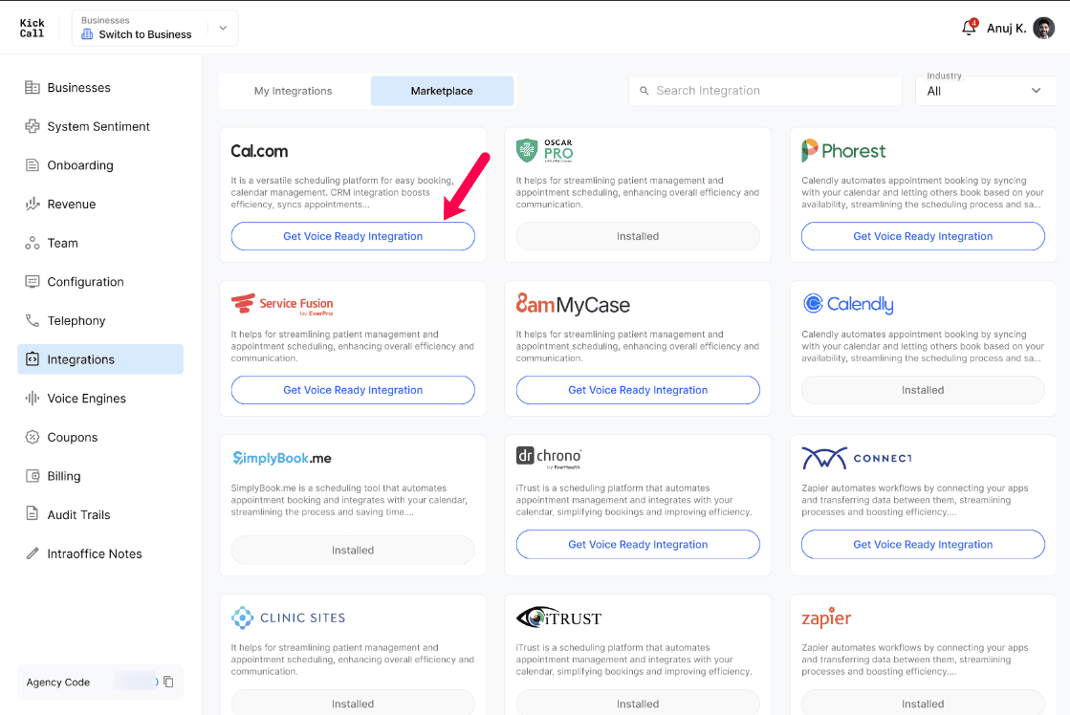
Task: Click the 8am MyCase logo
Action: (x=573, y=304)
